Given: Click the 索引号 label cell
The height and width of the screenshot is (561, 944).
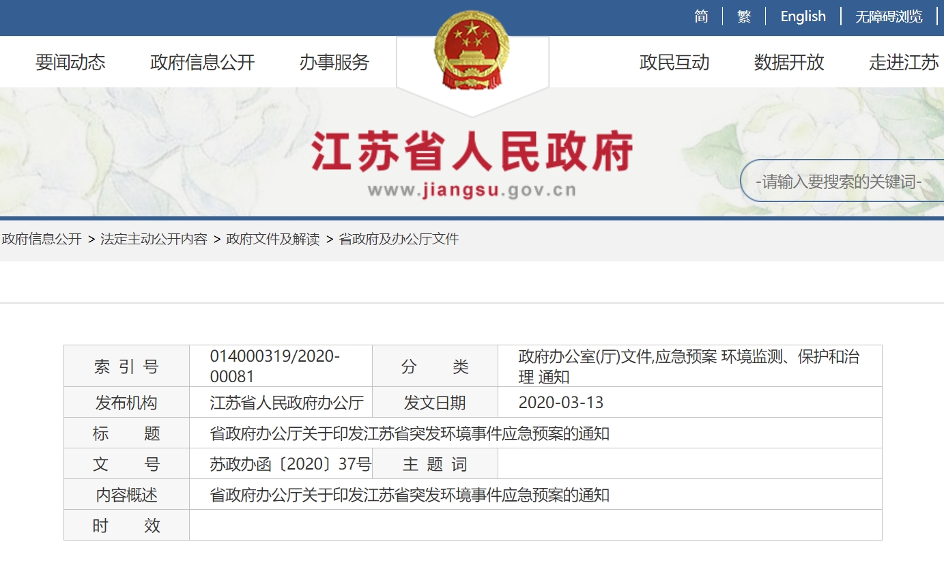Looking at the screenshot, I should [x=126, y=366].
